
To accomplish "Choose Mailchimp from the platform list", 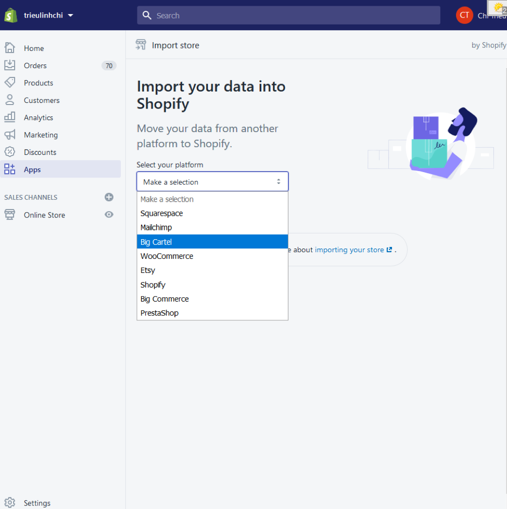I will tap(212, 228).
